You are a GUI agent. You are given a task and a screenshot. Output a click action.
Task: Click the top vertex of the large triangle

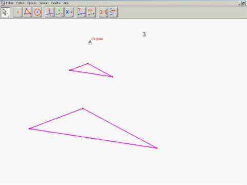[x=83, y=108]
